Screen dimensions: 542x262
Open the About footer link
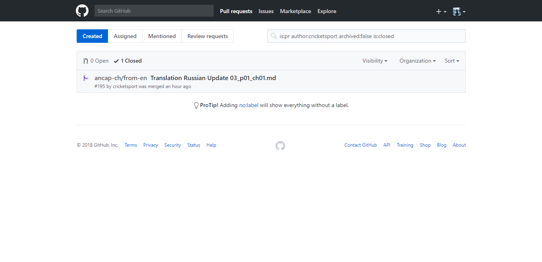(x=459, y=145)
